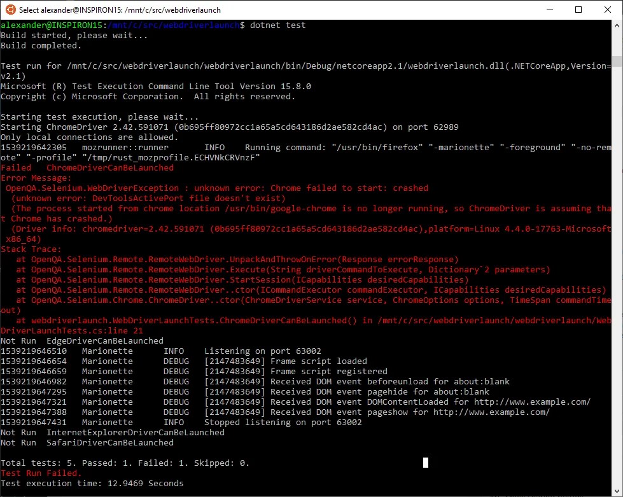This screenshot has height=497, width=623.
Task: Click the red 'Test Run Failed.' line
Action: (41, 473)
